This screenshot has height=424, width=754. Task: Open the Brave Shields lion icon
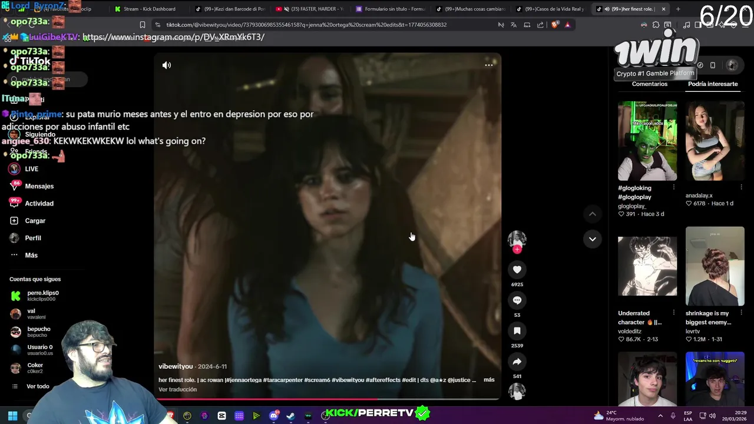click(x=554, y=25)
